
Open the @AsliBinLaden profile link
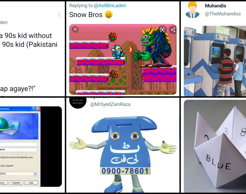click(x=110, y=5)
